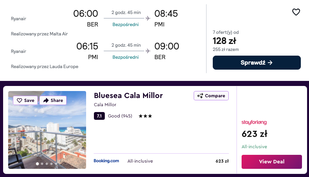The width and height of the screenshot is (309, 177).
Task: Click the heart icon to favorite the flight
Action: click(x=296, y=12)
